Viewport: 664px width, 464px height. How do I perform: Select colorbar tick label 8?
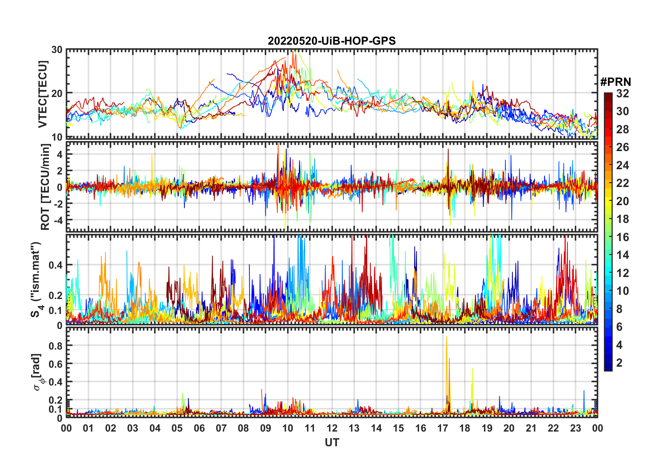click(619, 309)
